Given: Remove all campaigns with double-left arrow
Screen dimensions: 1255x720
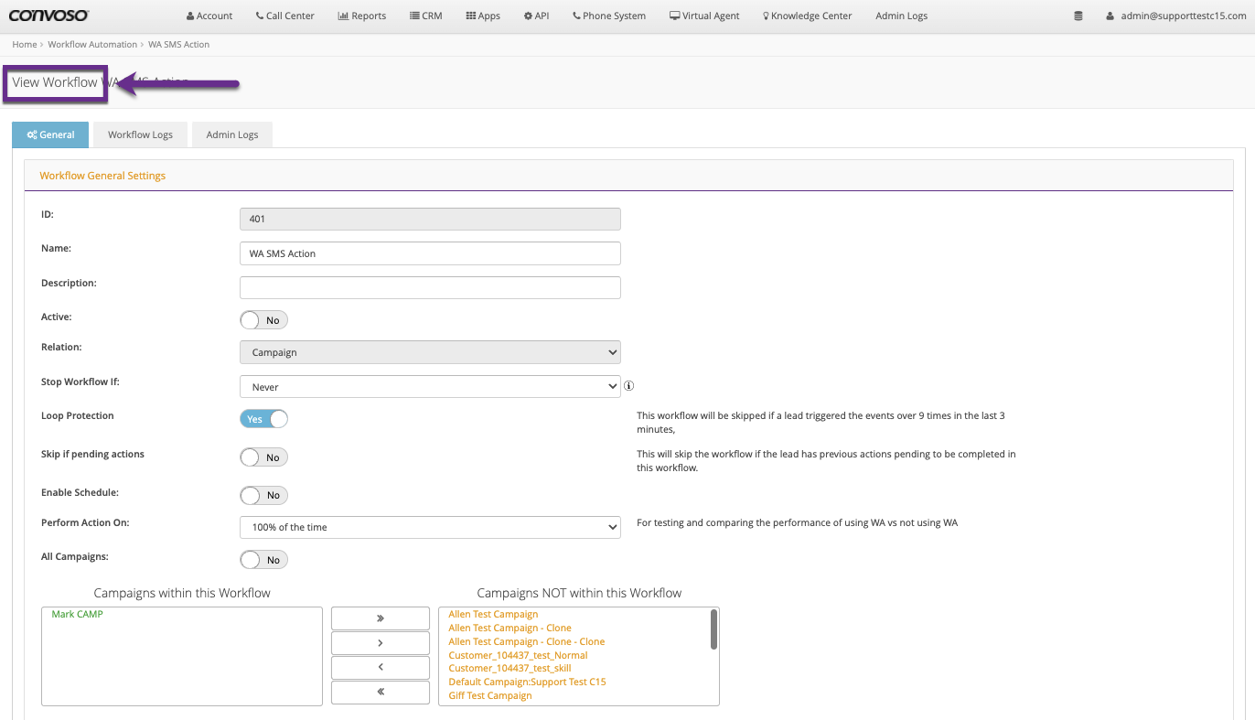Looking at the screenshot, I should (x=381, y=693).
